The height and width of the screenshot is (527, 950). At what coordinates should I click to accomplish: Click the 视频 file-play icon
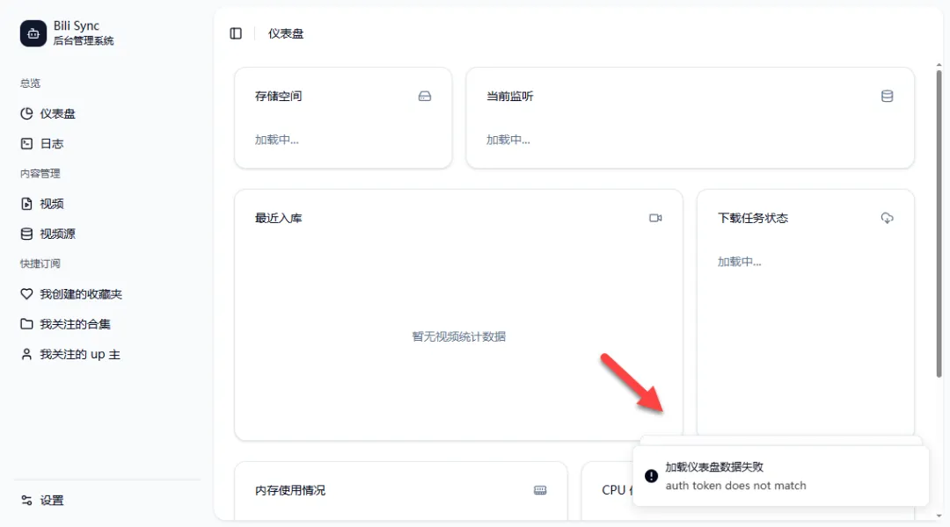[x=26, y=203]
